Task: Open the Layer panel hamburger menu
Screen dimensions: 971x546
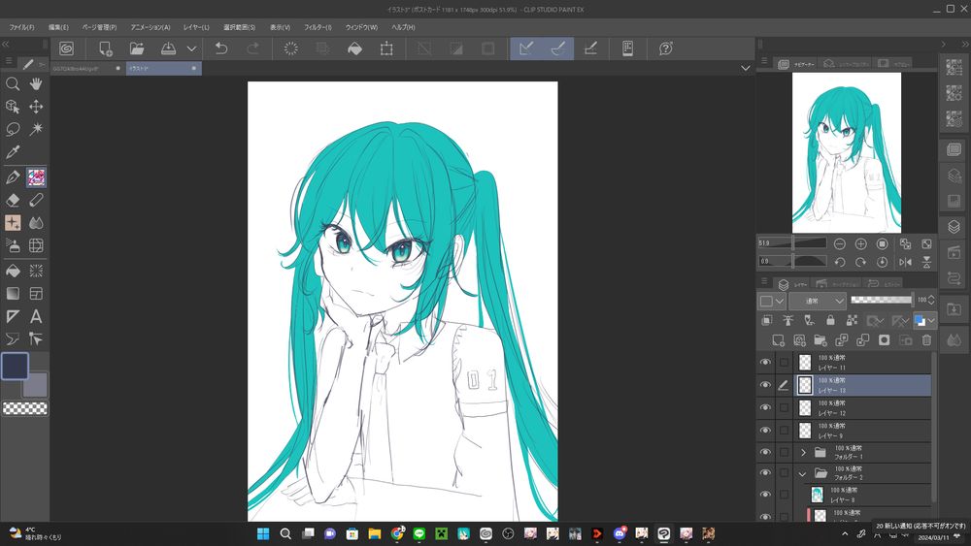Action: point(764,281)
